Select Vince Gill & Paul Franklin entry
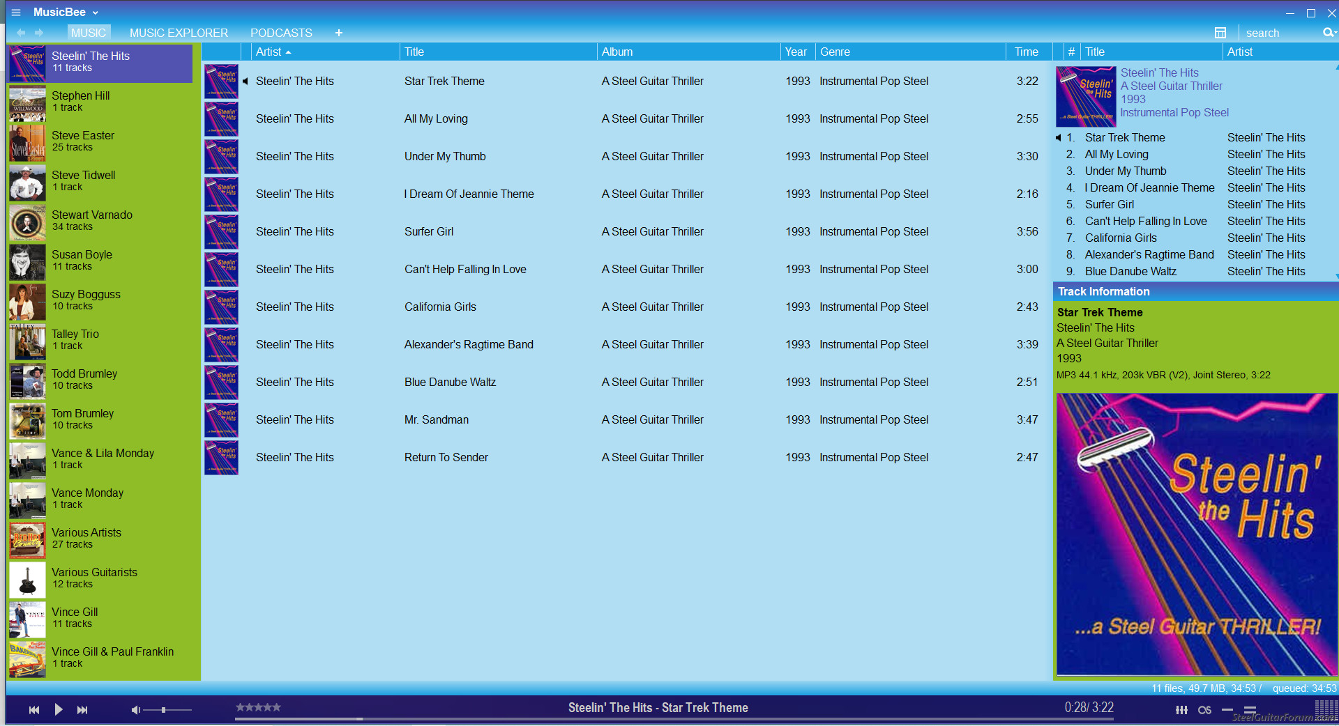Image resolution: width=1339 pixels, height=726 pixels. (x=101, y=659)
